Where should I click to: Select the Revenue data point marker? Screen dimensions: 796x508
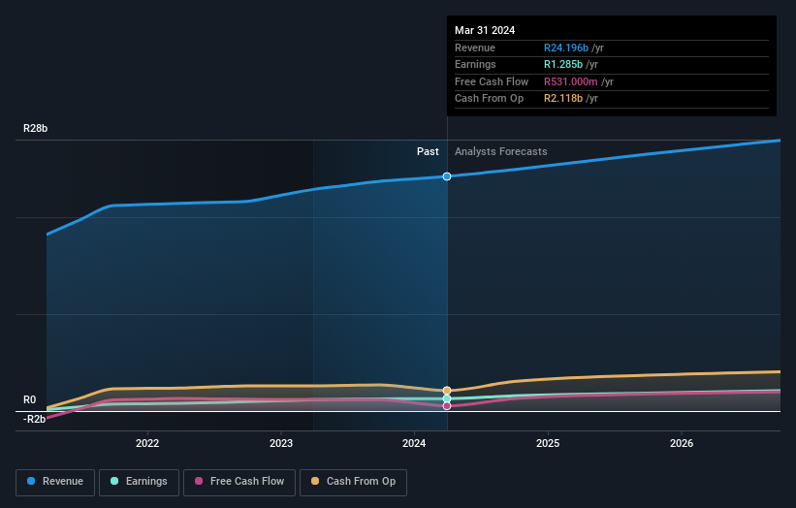pos(447,176)
